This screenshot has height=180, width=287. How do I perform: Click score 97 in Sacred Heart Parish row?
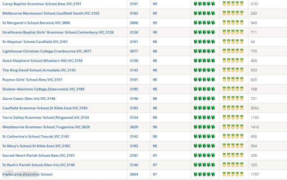tap(155, 156)
